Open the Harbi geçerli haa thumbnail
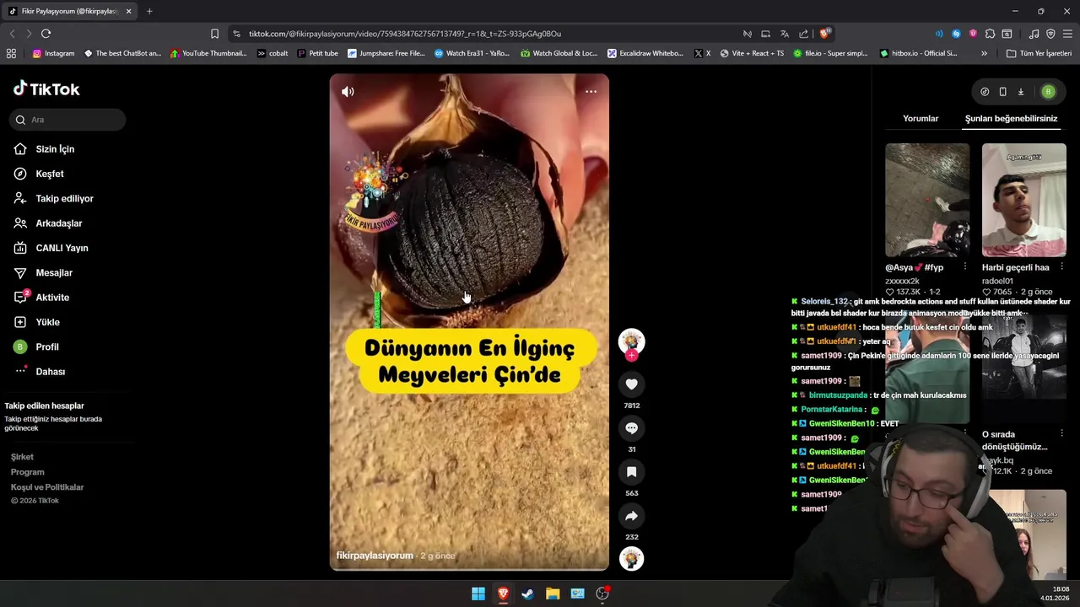 1023,200
